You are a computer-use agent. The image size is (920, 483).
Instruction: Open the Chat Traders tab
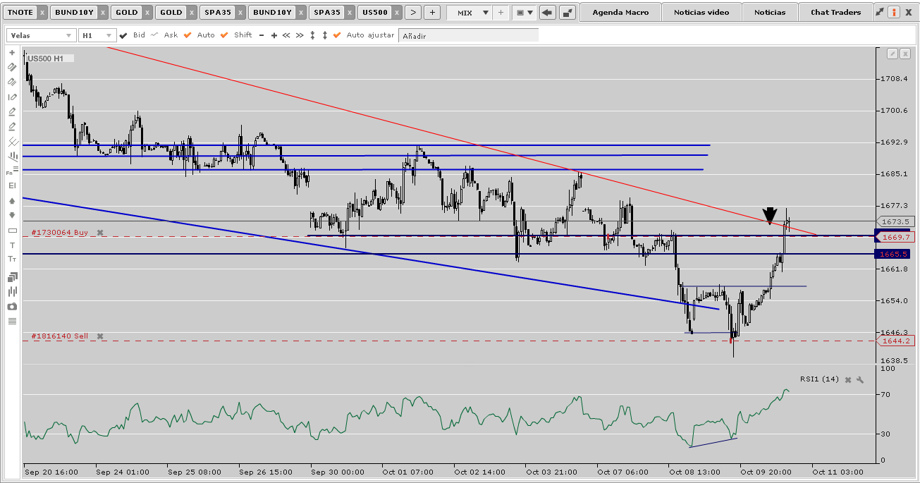[x=835, y=12]
